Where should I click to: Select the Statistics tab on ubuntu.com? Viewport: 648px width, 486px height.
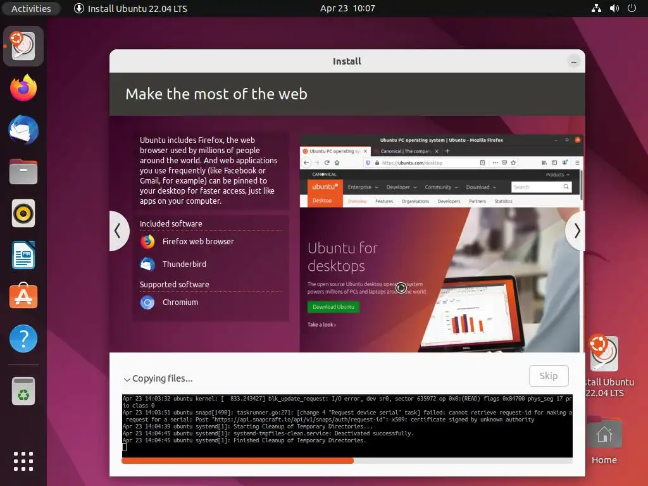coord(503,201)
